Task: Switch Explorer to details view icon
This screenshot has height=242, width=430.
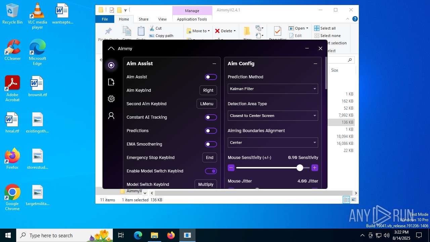Action: 346,200
